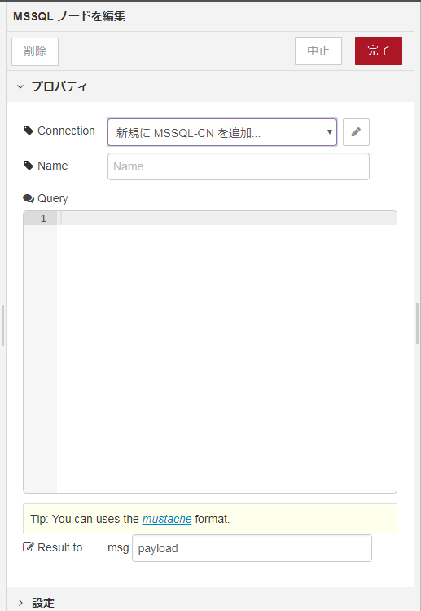The height and width of the screenshot is (611, 421).
Task: Open the Connection dropdown list
Action: tap(222, 132)
